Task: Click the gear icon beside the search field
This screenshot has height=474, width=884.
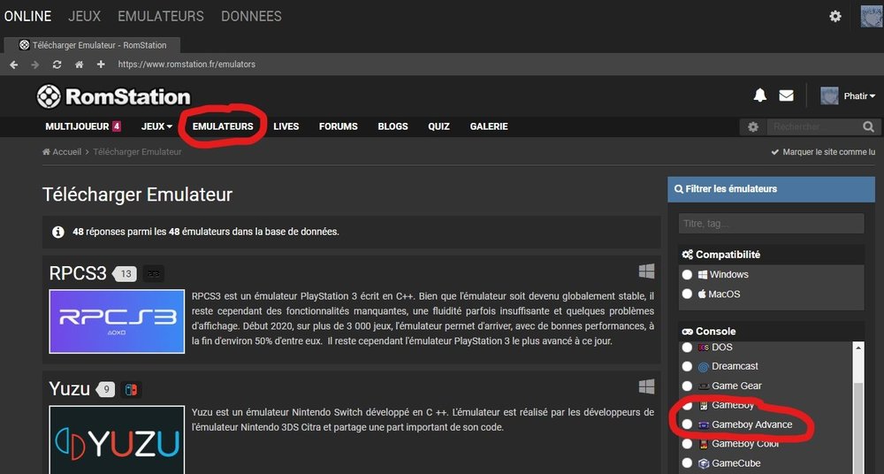Action: 753,126
